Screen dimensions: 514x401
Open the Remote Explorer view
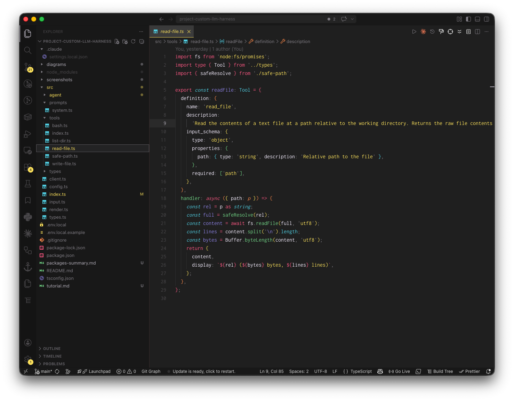click(x=28, y=151)
